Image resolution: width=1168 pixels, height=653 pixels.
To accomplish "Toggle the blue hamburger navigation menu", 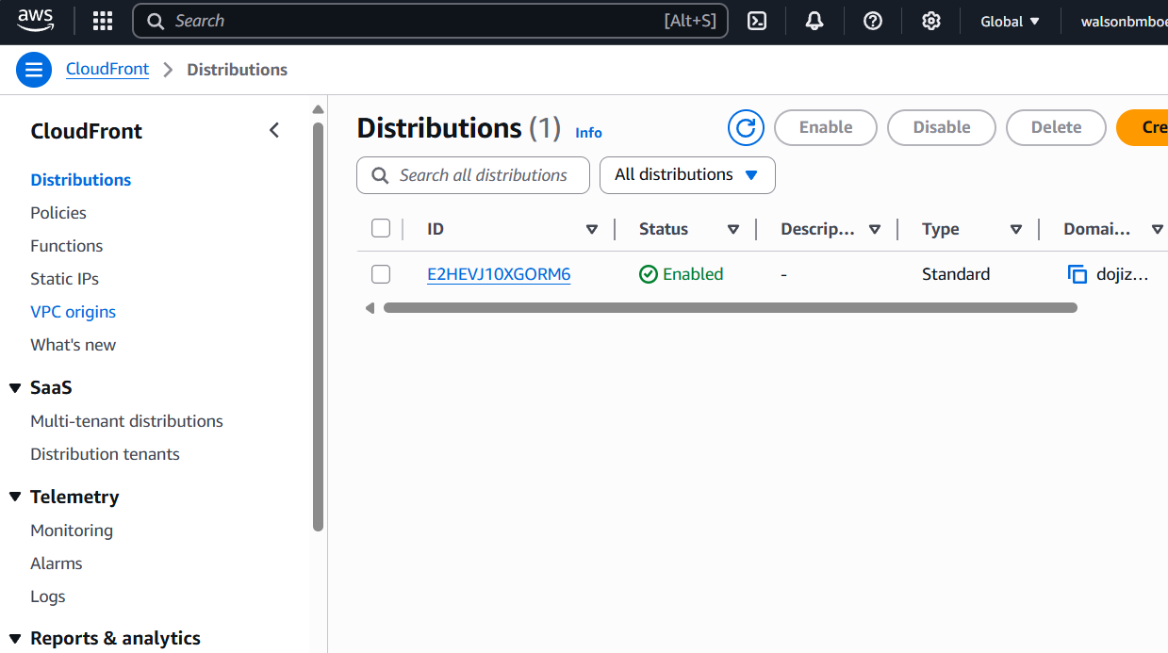I will pyautogui.click(x=34, y=70).
